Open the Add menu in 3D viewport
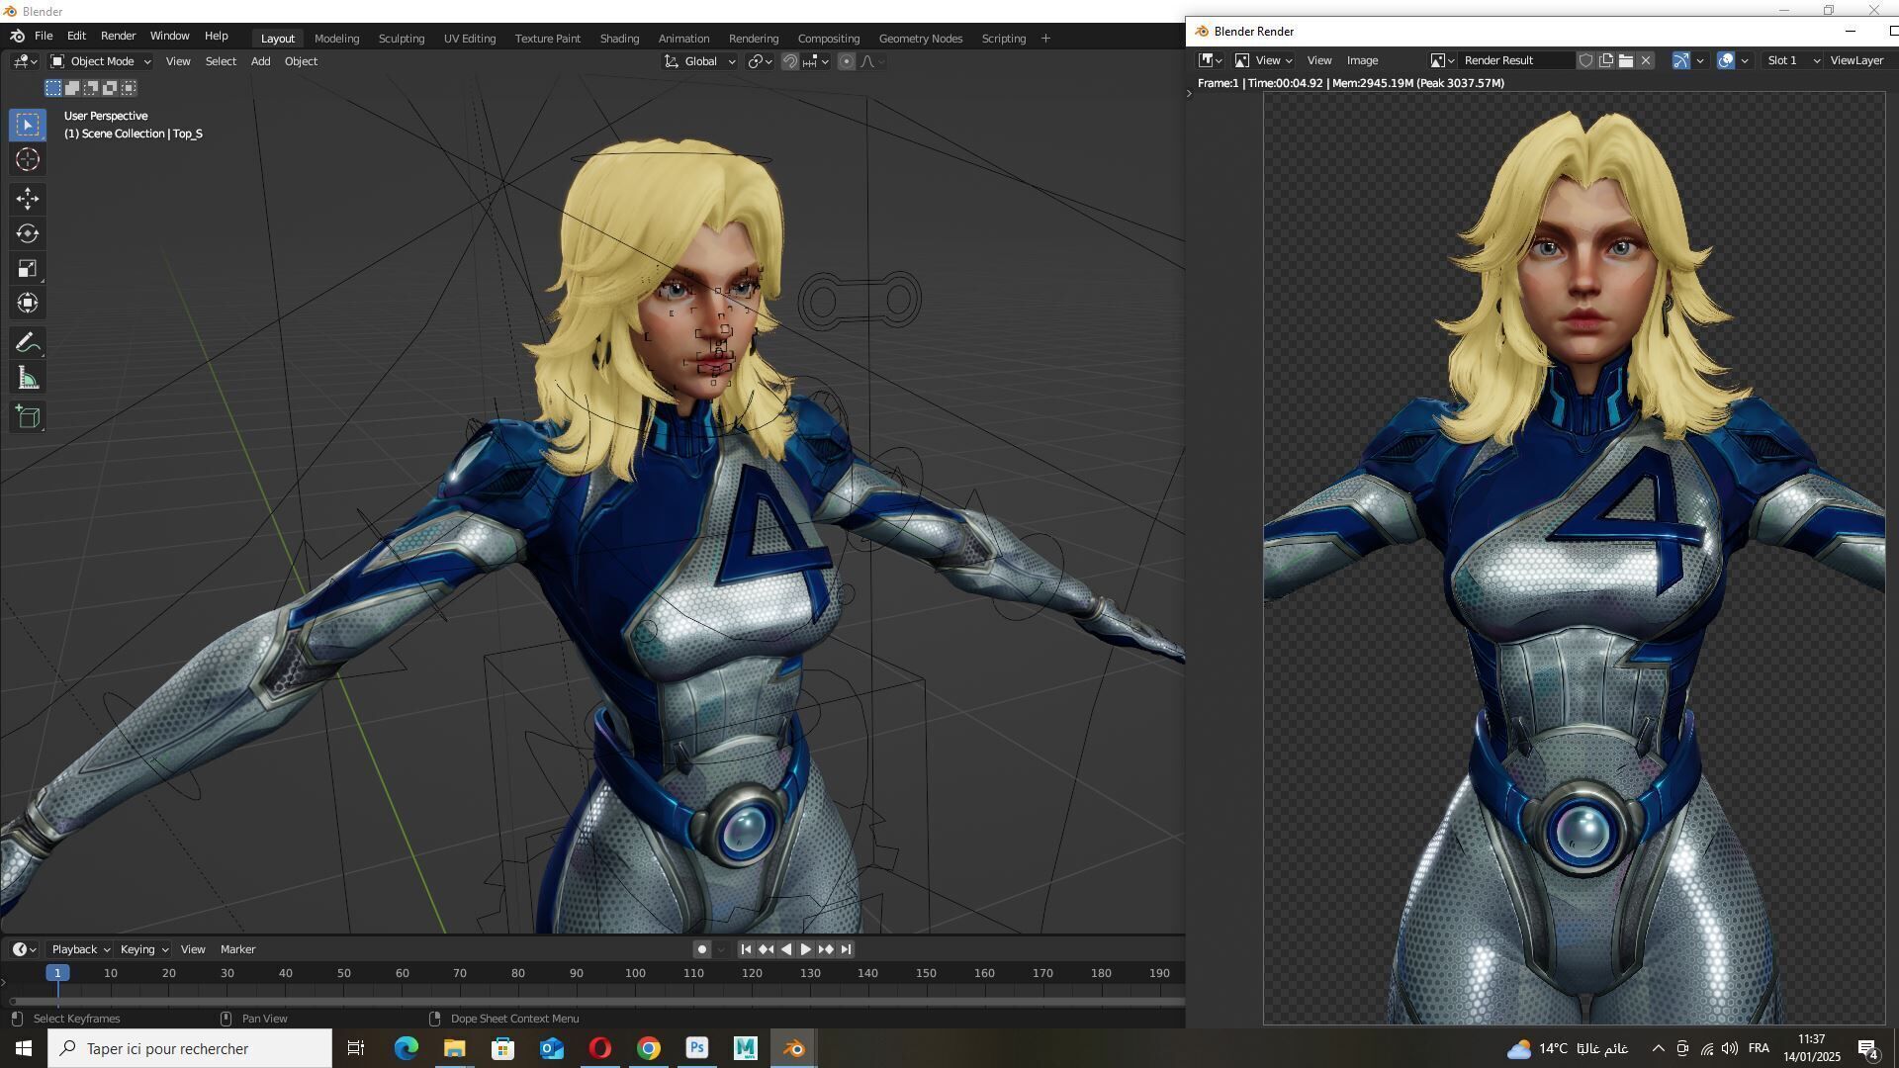This screenshot has height=1068, width=1899. [x=260, y=61]
